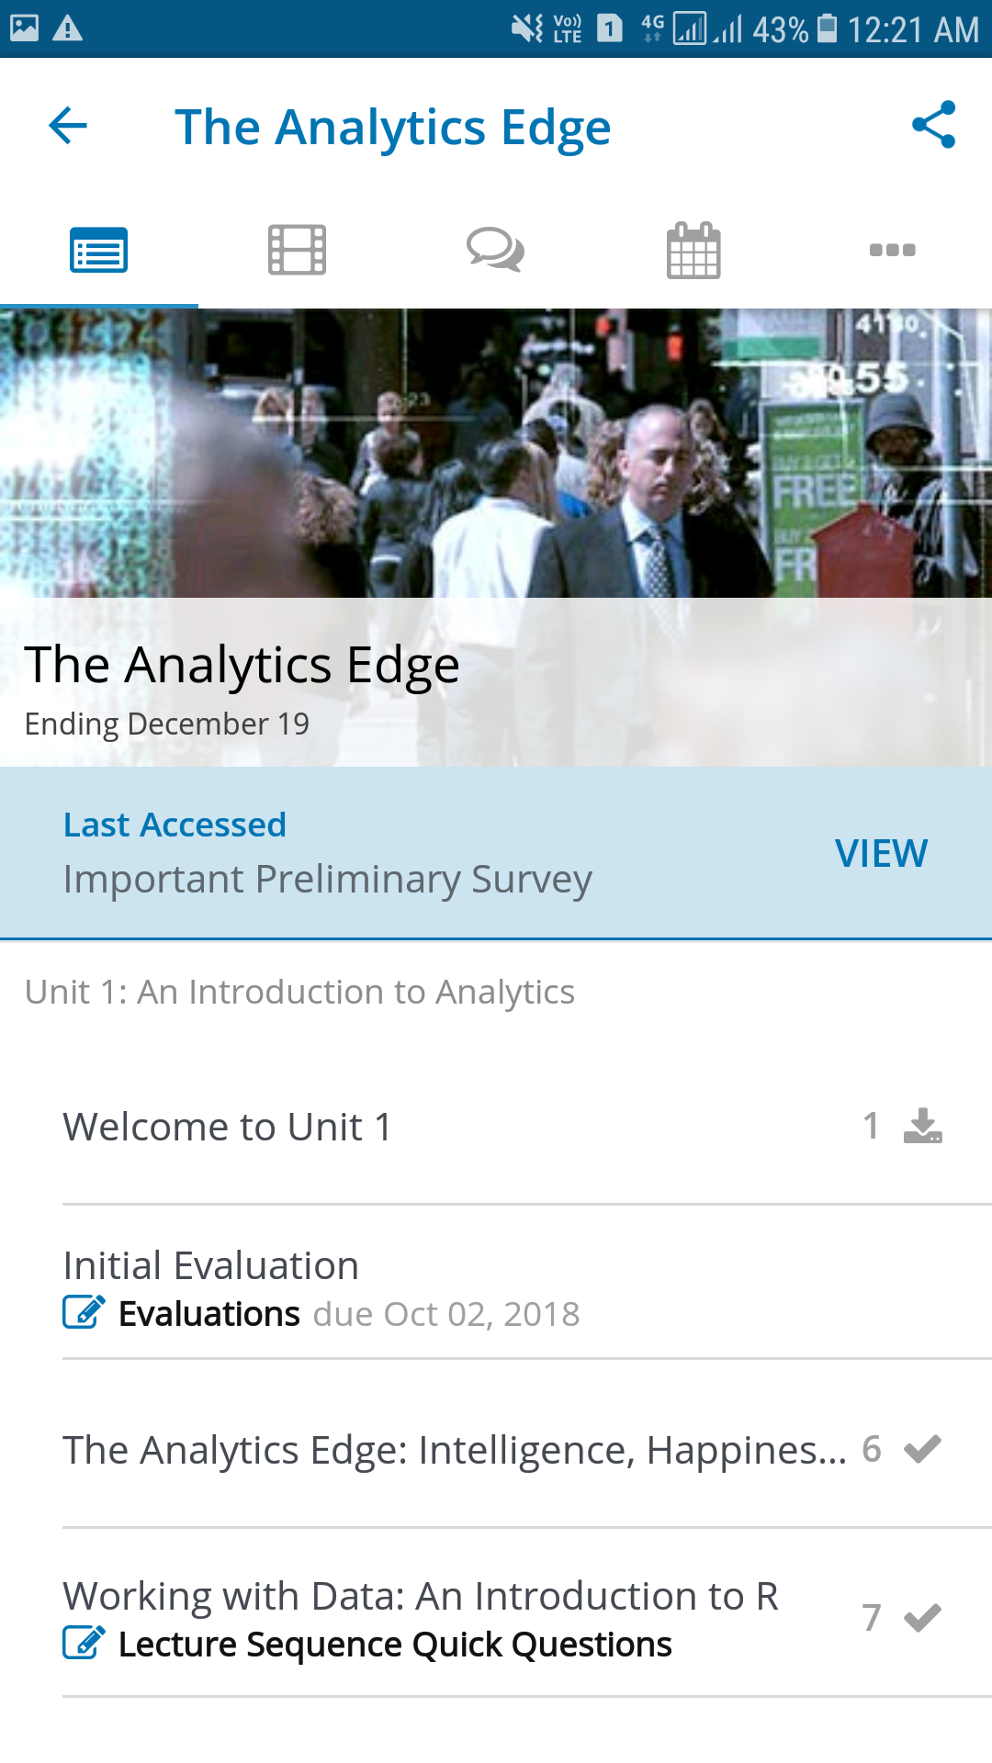
Task: Open the share icon
Action: [932, 123]
